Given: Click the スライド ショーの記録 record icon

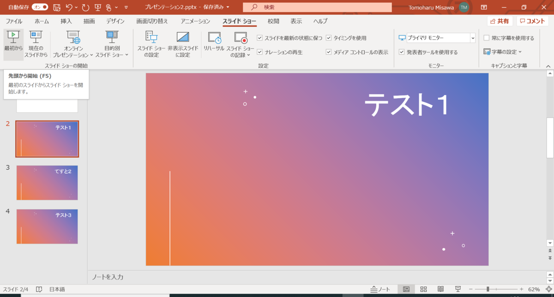Looking at the screenshot, I should [x=241, y=38].
